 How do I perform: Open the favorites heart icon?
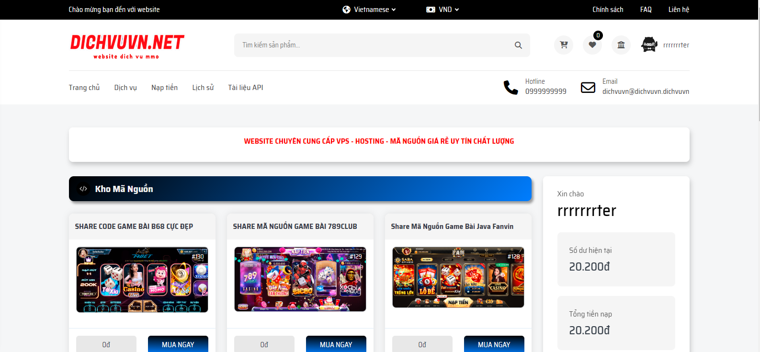click(592, 45)
